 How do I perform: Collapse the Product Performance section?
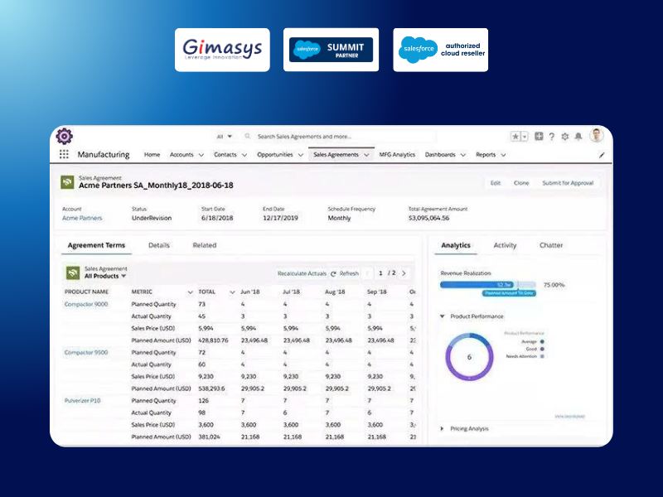click(x=442, y=316)
